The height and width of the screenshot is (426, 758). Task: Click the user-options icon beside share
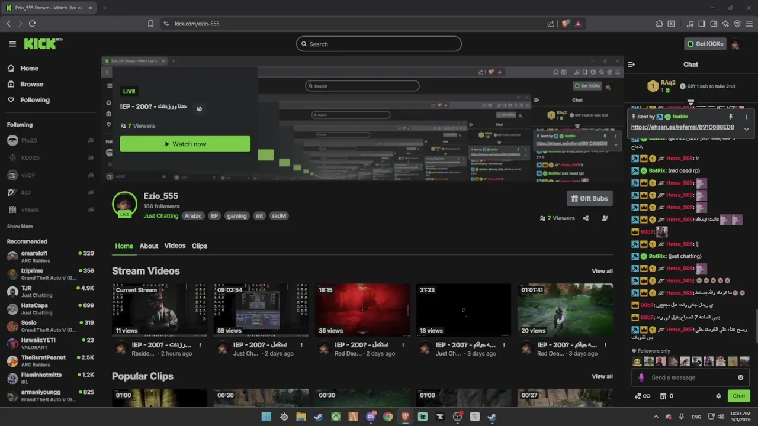coord(605,218)
